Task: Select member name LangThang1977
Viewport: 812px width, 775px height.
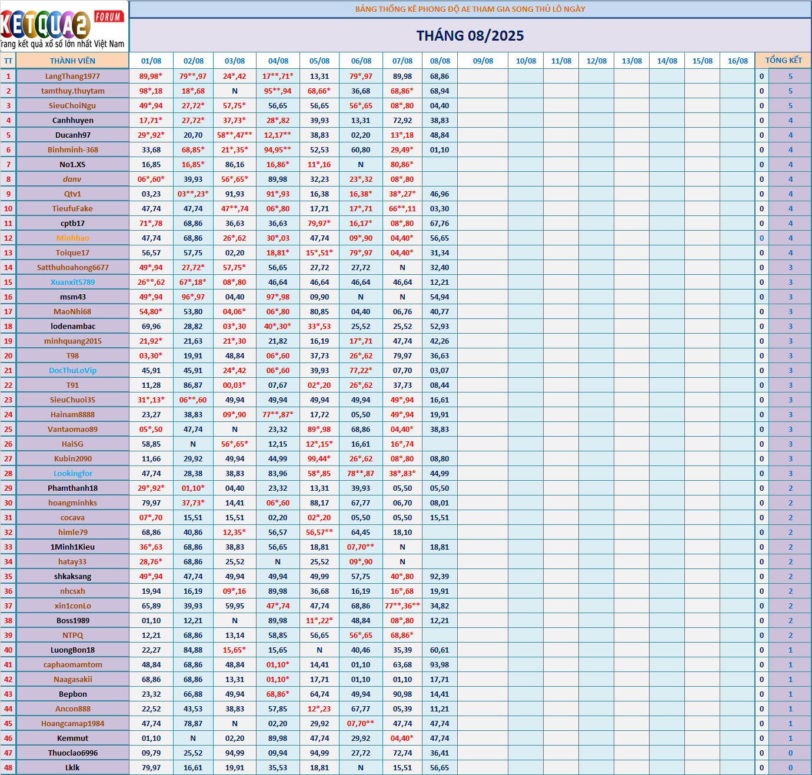Action: pyautogui.click(x=72, y=76)
